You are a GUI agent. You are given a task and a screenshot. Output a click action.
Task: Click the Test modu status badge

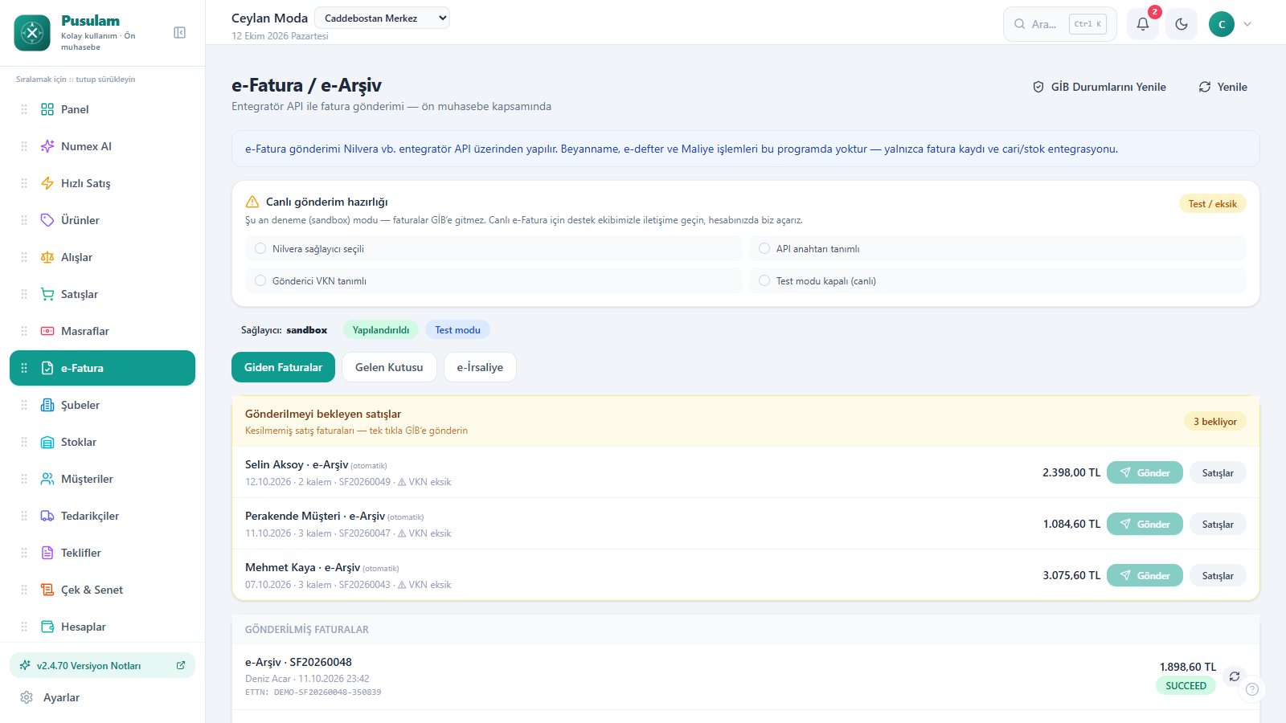[457, 329]
